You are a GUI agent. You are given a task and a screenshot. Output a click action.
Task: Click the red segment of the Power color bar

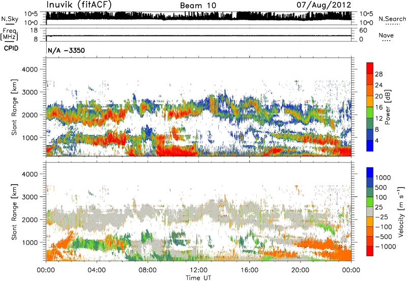click(370, 68)
